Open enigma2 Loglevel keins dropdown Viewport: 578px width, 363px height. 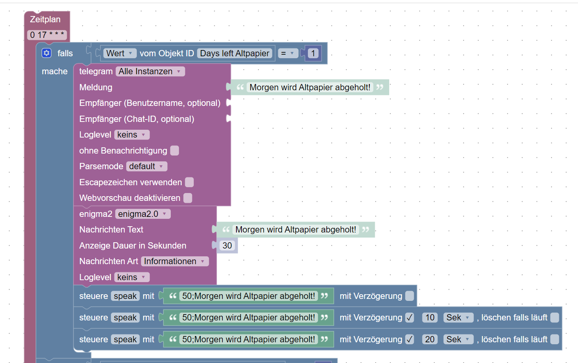click(x=132, y=277)
